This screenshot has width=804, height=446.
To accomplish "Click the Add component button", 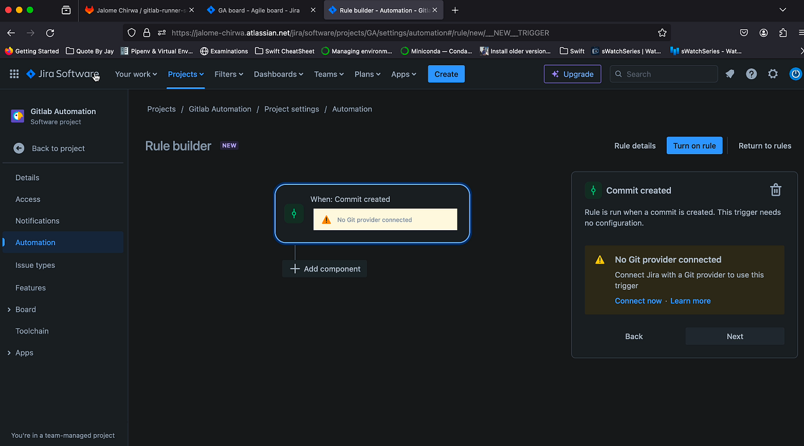I will 324,269.
